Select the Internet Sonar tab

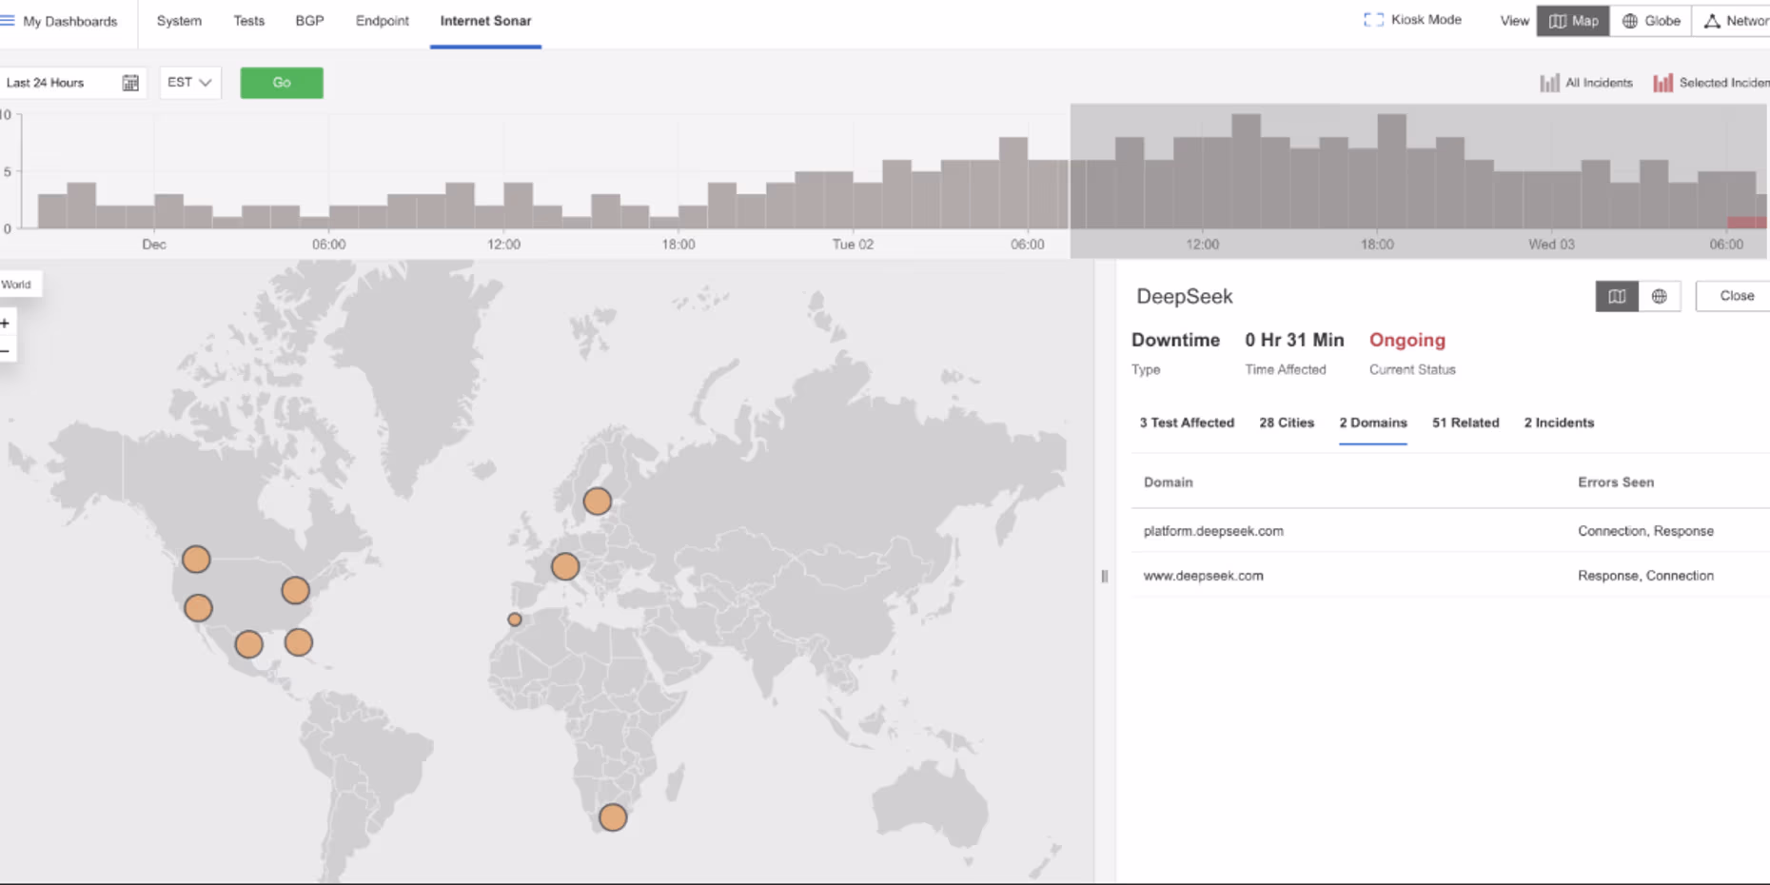click(485, 21)
